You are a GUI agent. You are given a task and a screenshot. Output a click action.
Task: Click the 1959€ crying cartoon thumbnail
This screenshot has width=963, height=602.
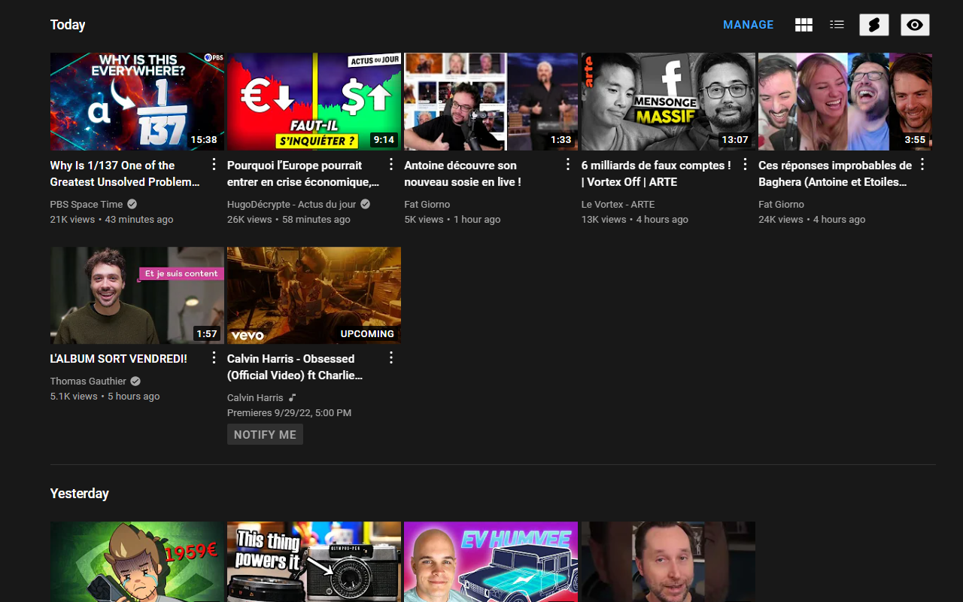tap(137, 562)
